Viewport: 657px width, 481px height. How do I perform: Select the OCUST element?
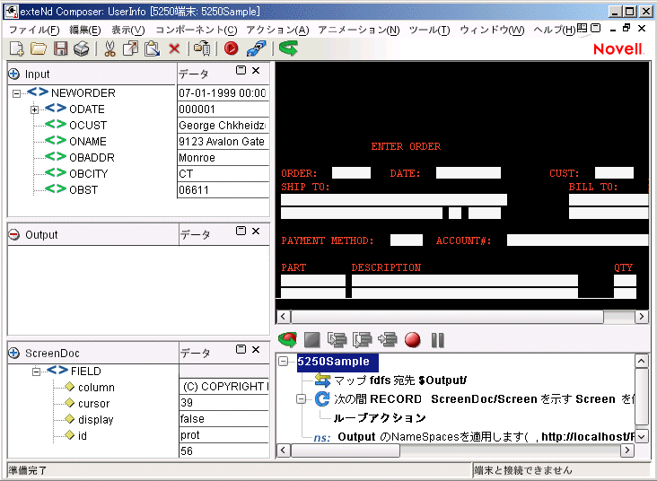click(x=88, y=126)
